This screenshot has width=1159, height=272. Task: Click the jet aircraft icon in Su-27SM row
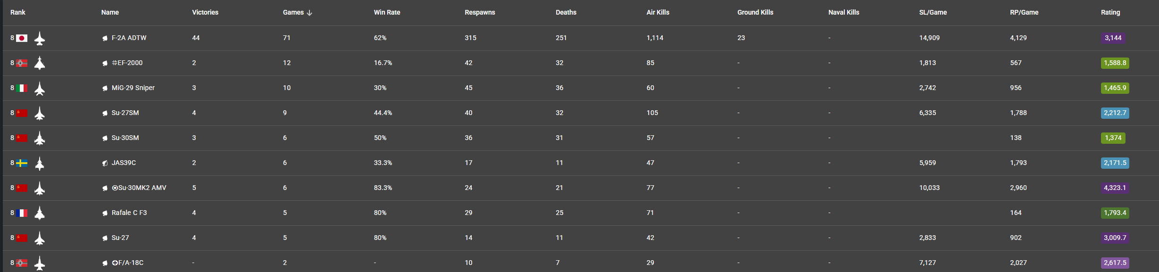40,113
